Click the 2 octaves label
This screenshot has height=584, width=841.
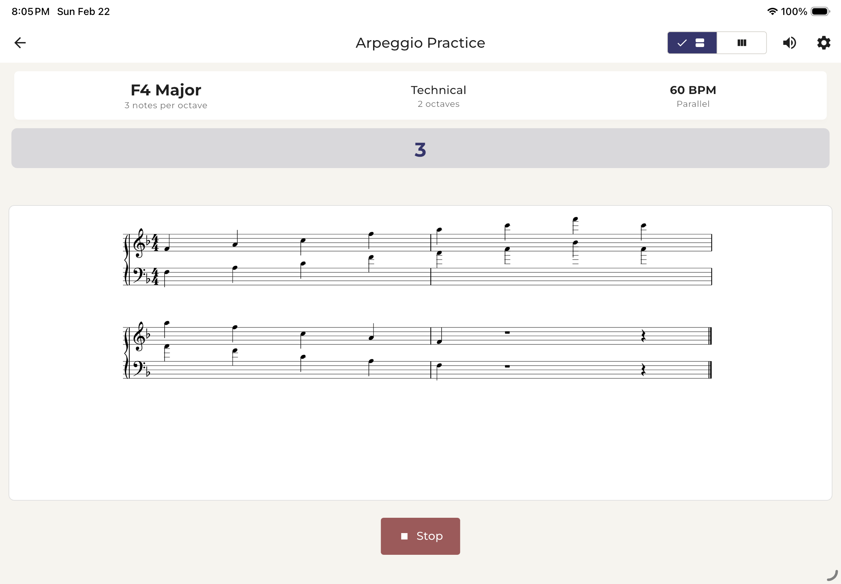pyautogui.click(x=438, y=104)
